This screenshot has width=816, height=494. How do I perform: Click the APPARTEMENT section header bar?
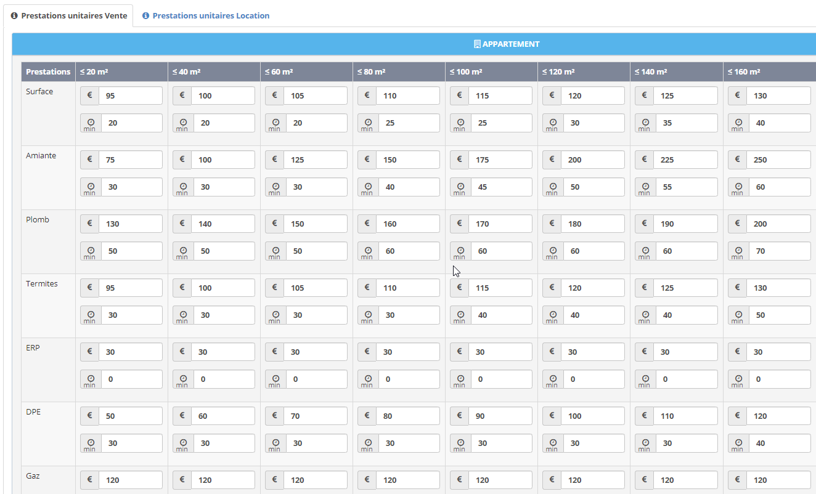click(414, 44)
